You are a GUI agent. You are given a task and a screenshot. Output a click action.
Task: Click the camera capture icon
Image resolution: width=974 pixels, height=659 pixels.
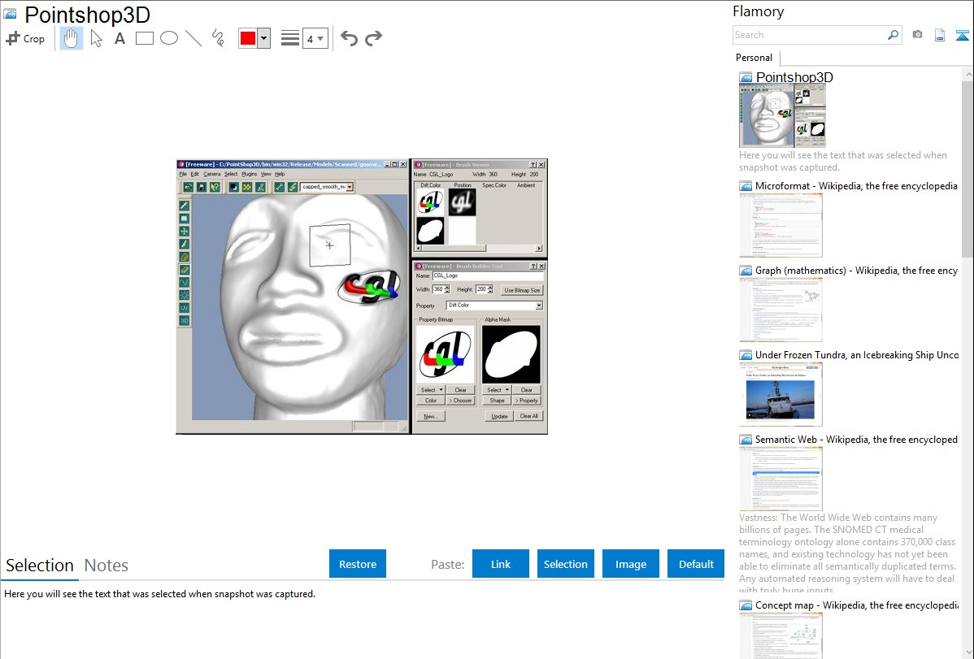click(917, 35)
